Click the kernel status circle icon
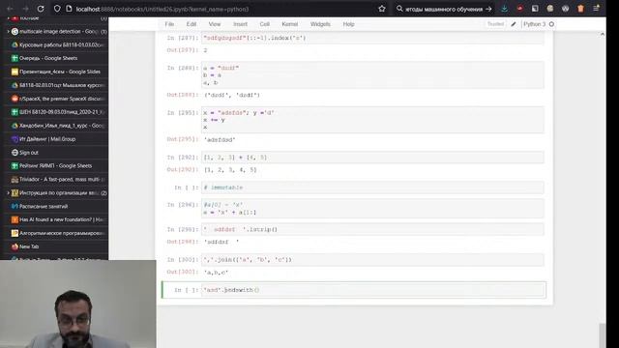This screenshot has height=348, width=619. click(x=551, y=24)
